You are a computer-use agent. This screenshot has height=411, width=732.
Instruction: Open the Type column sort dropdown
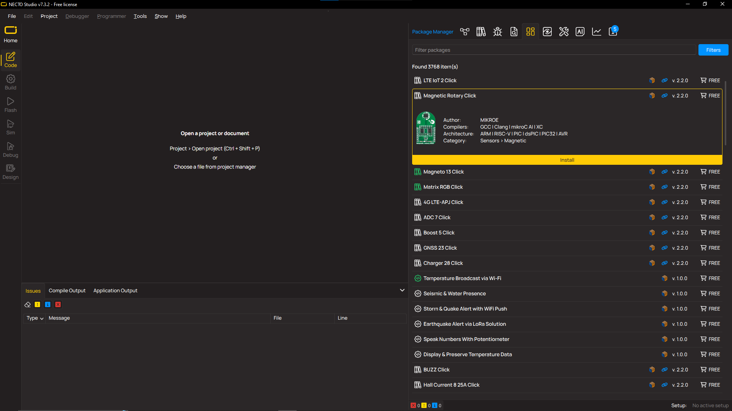[x=35, y=318]
